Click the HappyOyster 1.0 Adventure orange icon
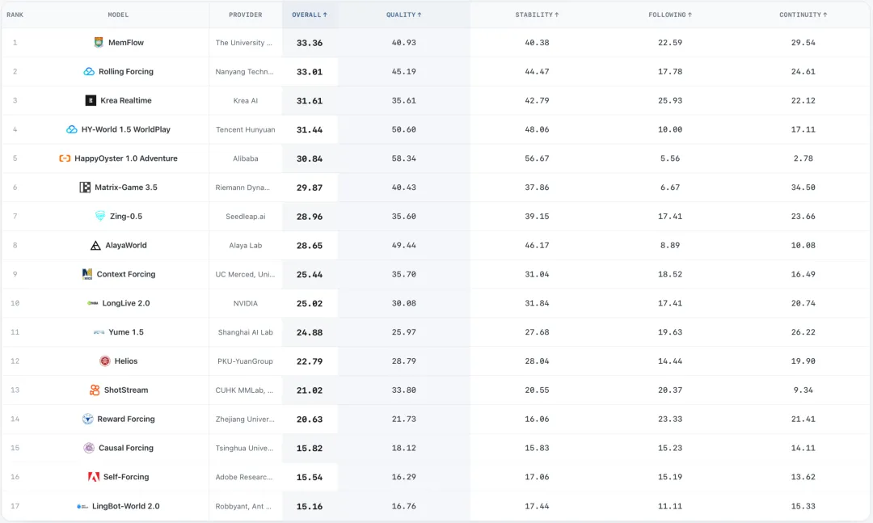This screenshot has width=873, height=523. click(65, 158)
